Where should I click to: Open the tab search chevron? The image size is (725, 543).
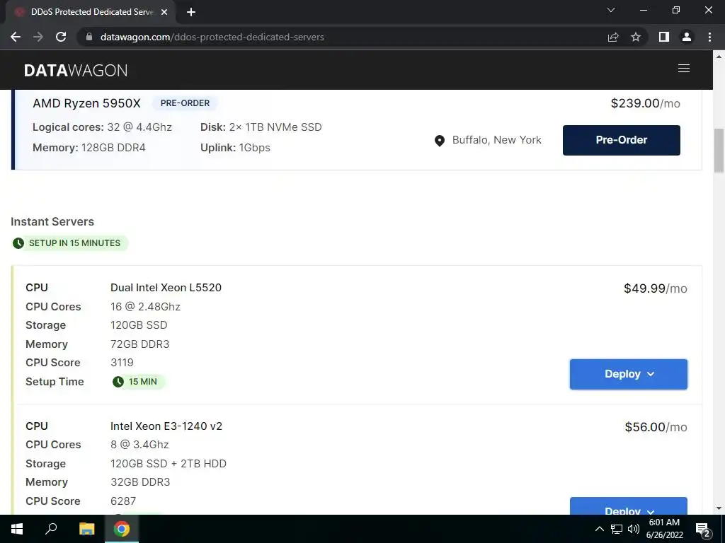[611, 10]
